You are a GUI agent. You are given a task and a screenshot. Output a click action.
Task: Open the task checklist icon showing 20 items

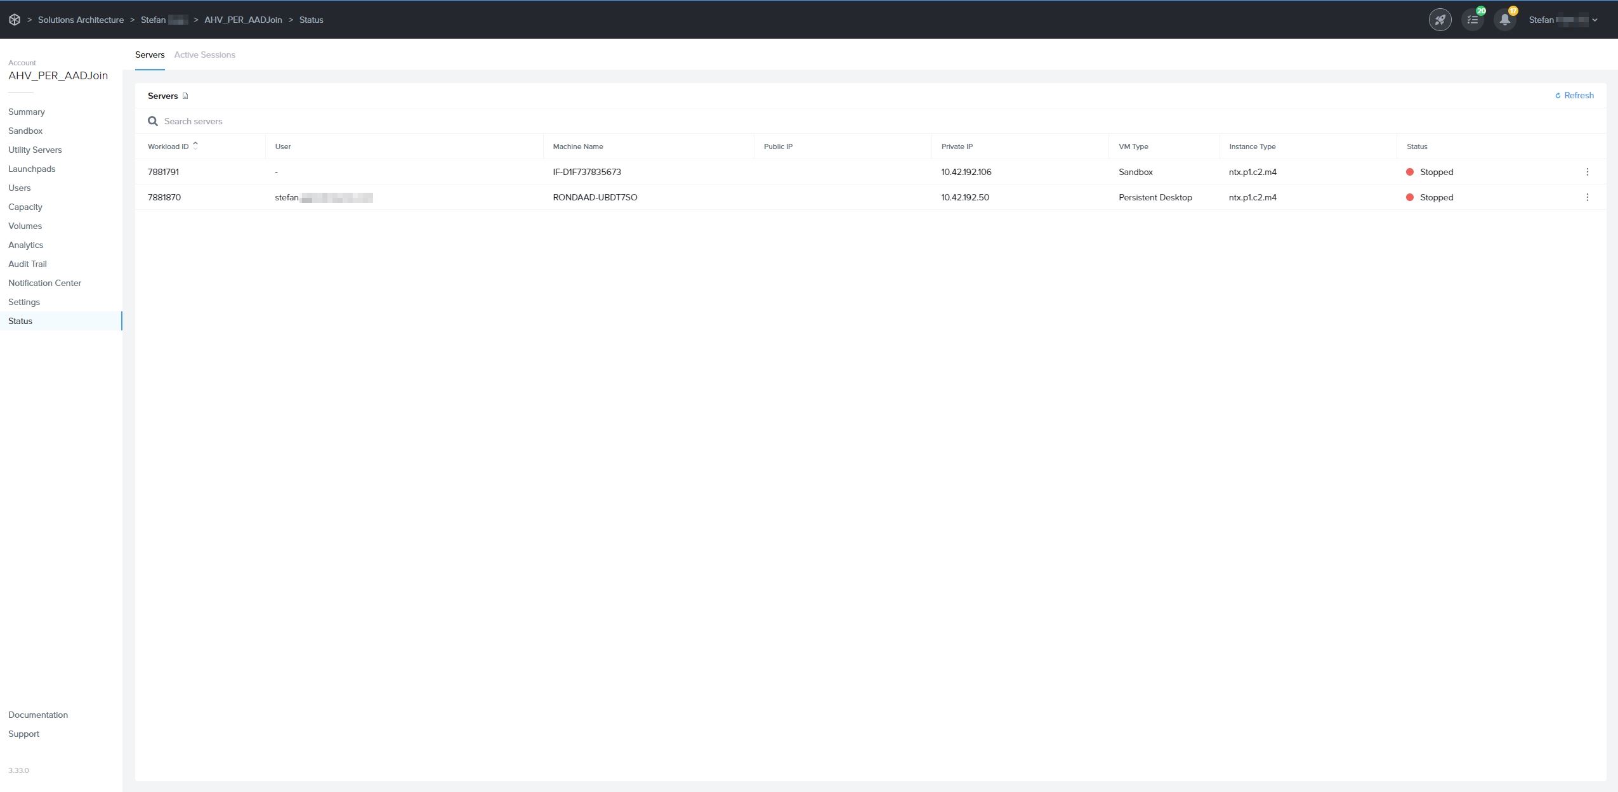pos(1473,19)
